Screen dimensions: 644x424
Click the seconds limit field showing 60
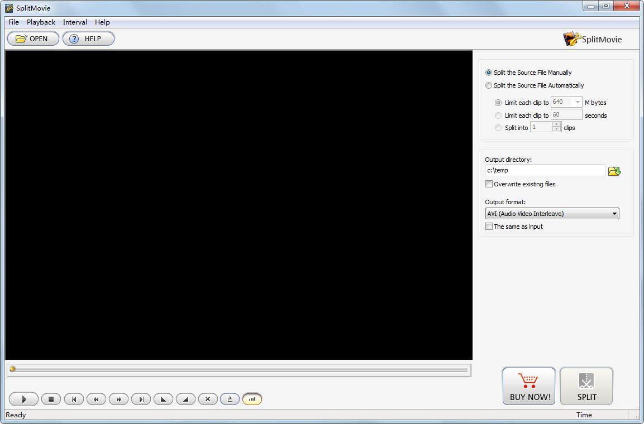[566, 115]
